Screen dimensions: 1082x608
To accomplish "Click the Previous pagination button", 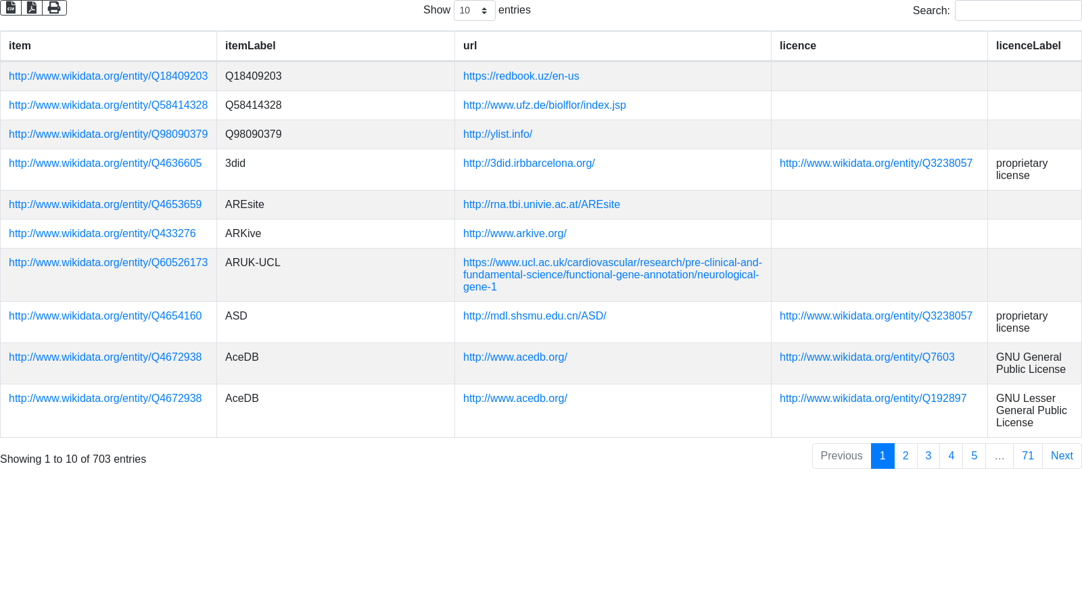I will pos(841,456).
